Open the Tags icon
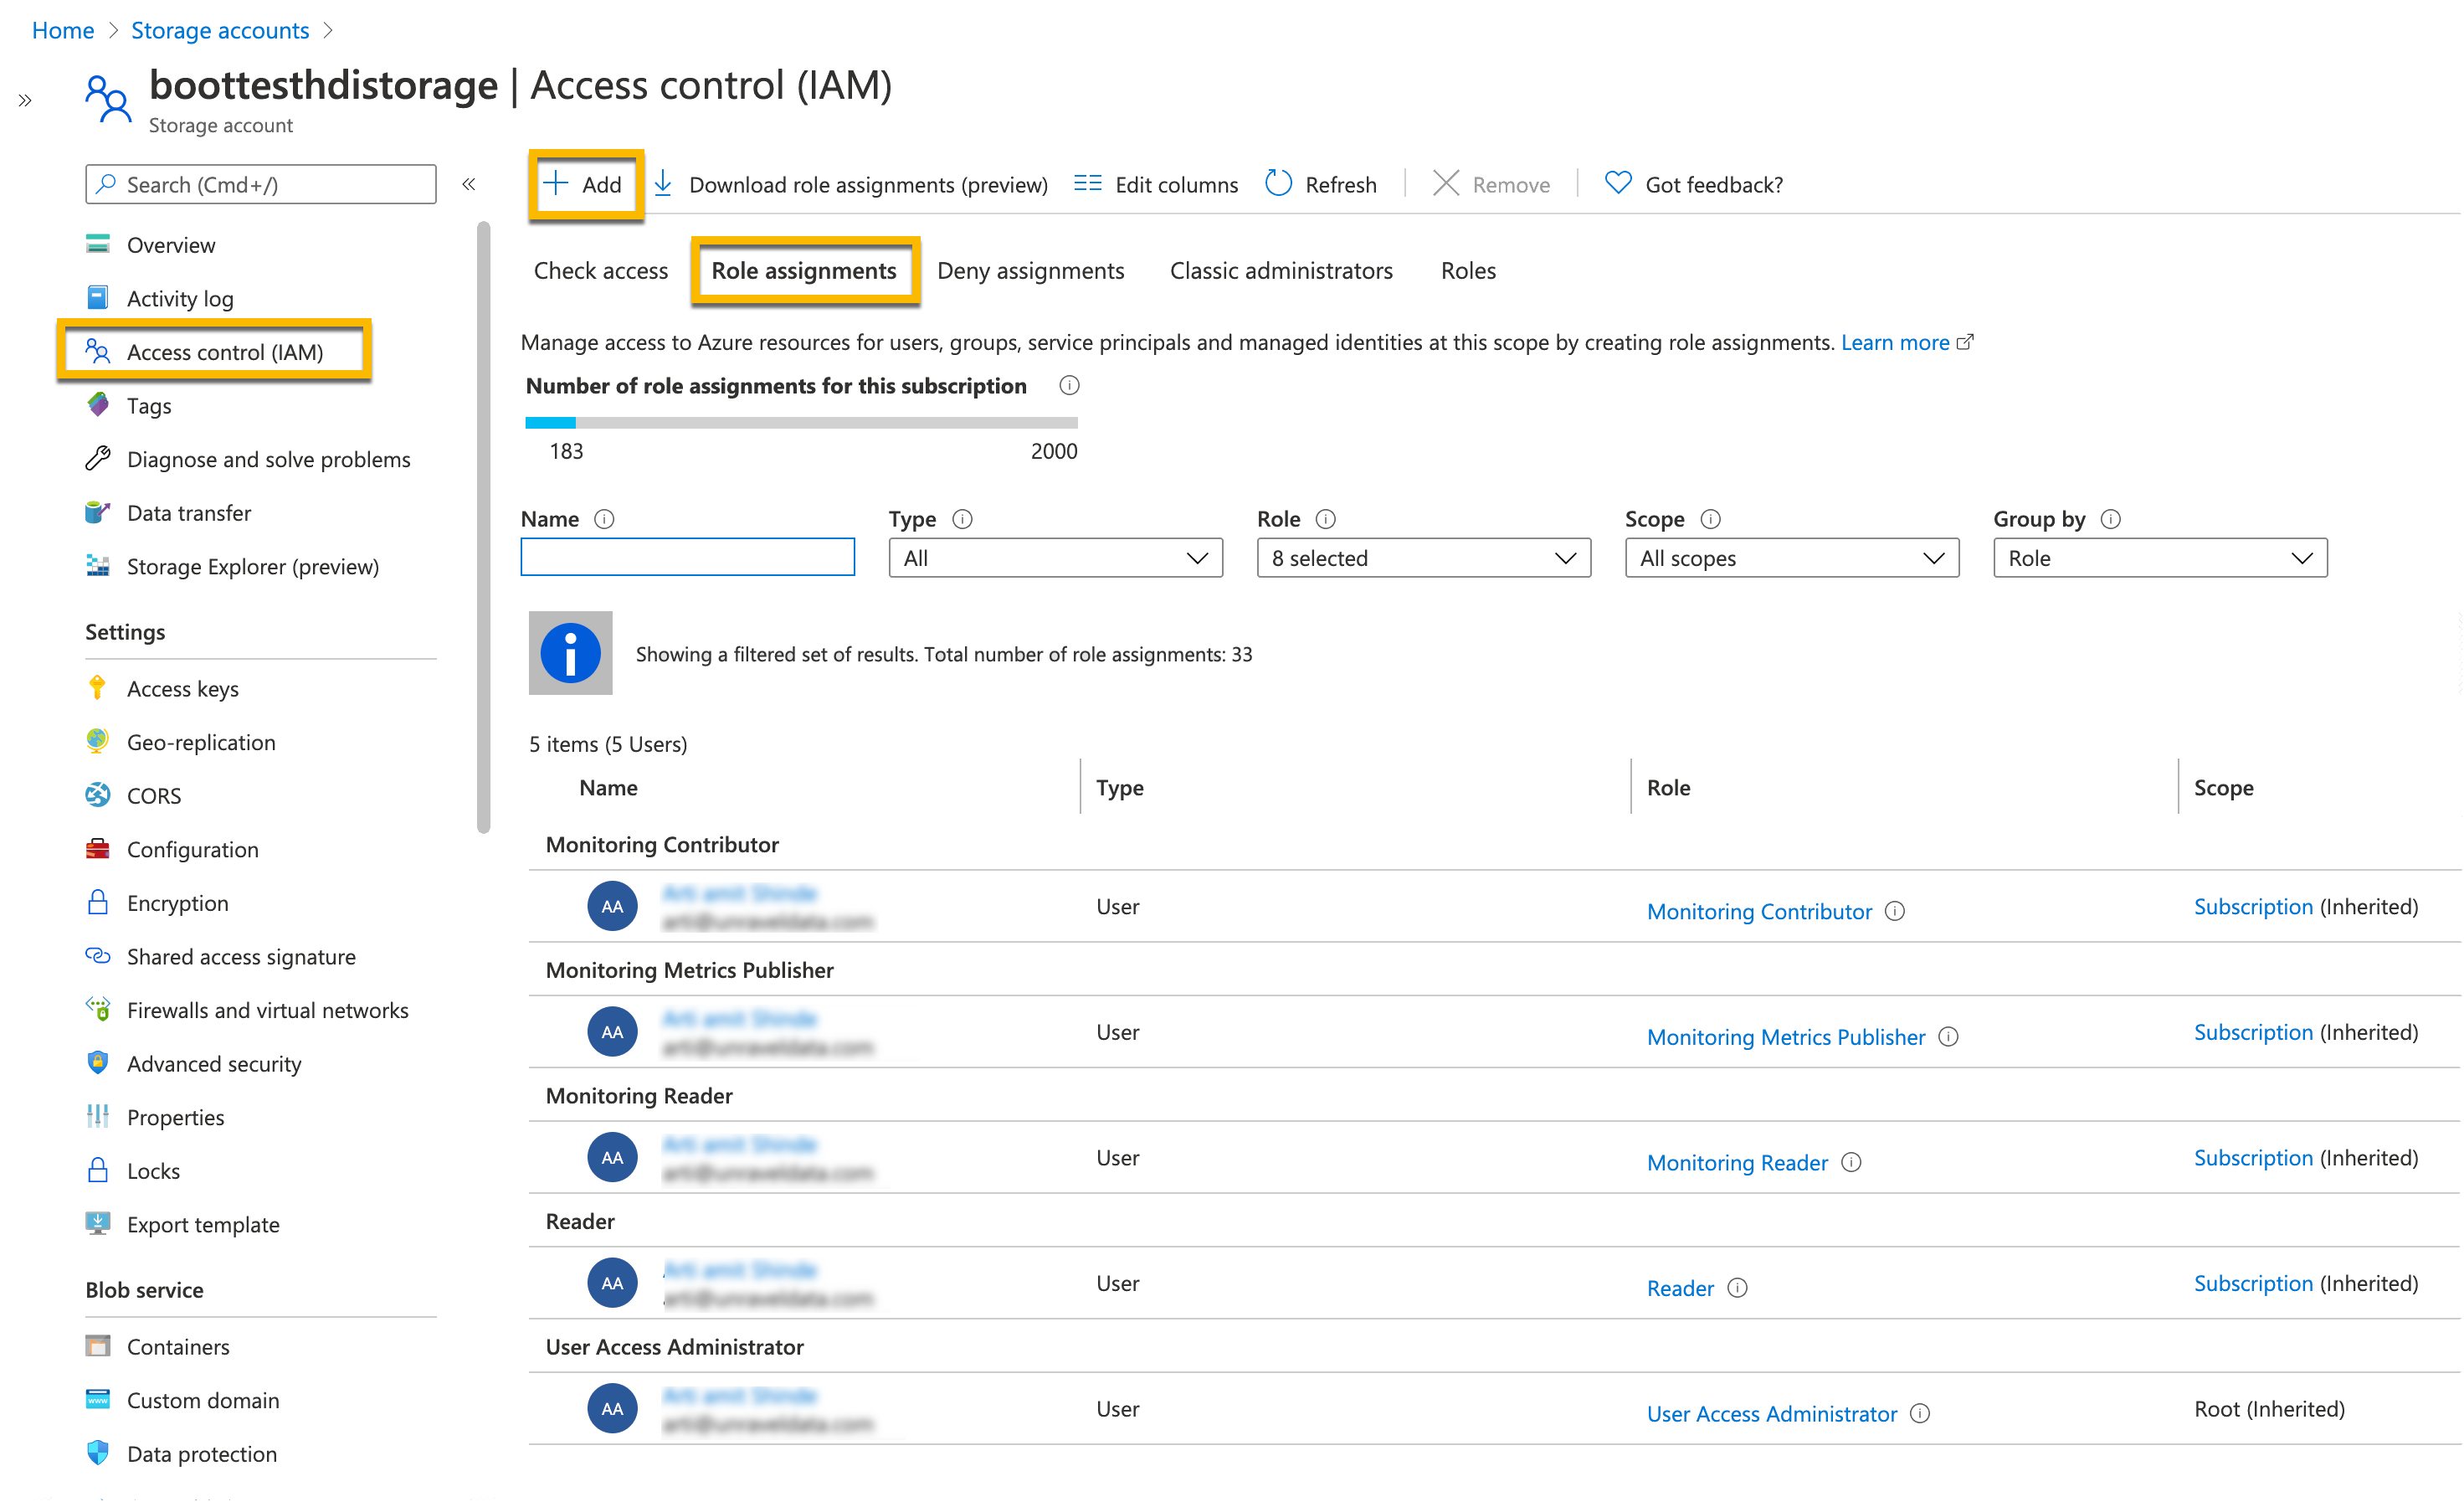Image resolution: width=2464 pixels, height=1502 pixels. [98, 405]
